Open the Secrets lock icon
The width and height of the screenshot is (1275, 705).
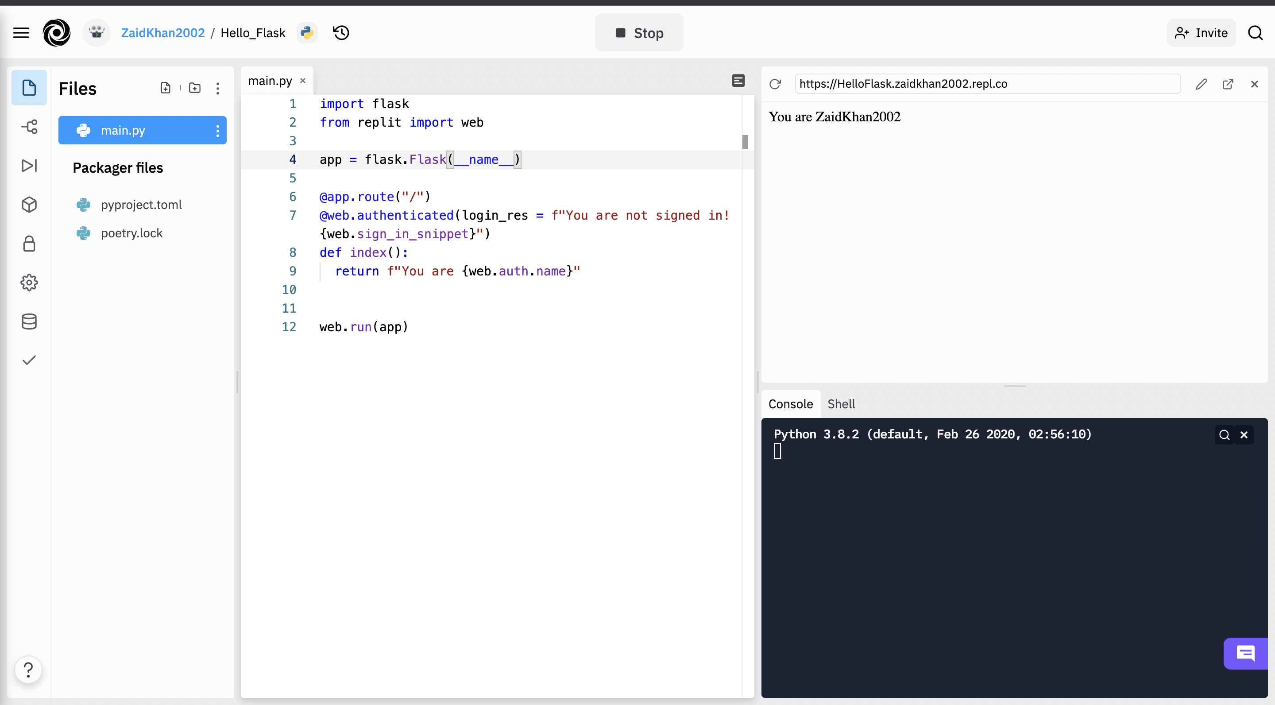pyautogui.click(x=29, y=244)
